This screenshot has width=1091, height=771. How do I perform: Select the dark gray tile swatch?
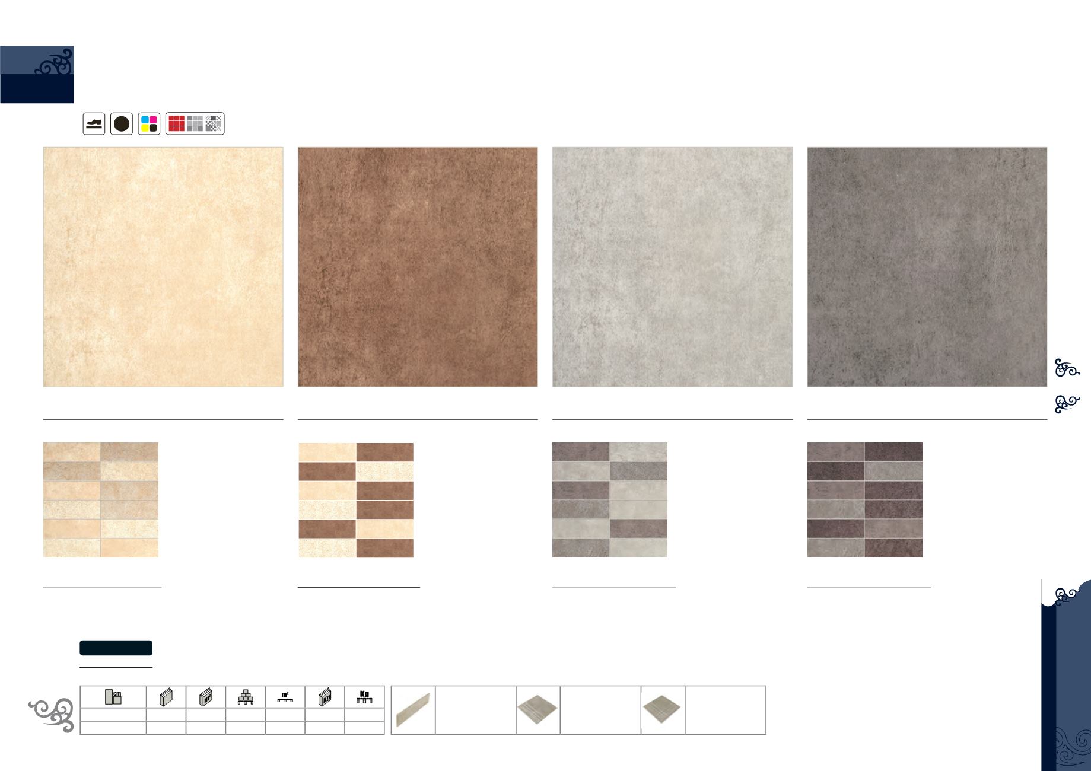pos(927,267)
